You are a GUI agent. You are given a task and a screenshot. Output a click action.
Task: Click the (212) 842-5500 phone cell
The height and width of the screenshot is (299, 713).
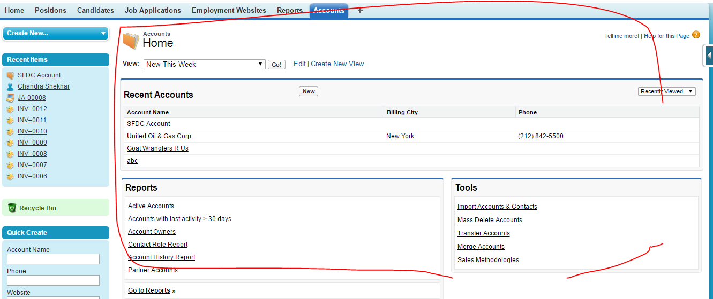coord(541,136)
